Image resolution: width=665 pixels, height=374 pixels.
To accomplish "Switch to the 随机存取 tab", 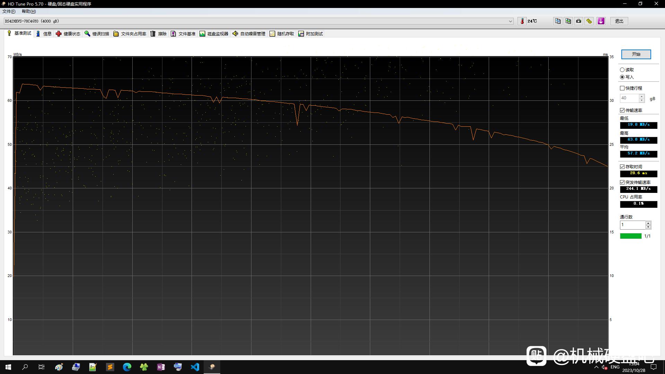I will (x=282, y=34).
